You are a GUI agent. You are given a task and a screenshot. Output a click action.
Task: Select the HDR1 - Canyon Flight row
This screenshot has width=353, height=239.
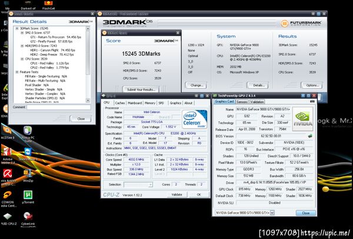pos(53,50)
